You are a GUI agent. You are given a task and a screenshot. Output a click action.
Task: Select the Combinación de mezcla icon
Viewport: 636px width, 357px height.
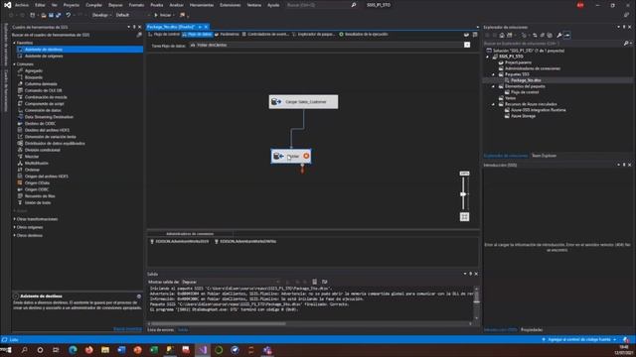(x=20, y=97)
